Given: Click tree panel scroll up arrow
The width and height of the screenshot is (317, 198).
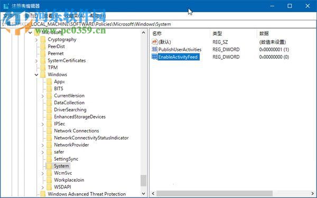Looking at the screenshot, I should pos(144,32).
